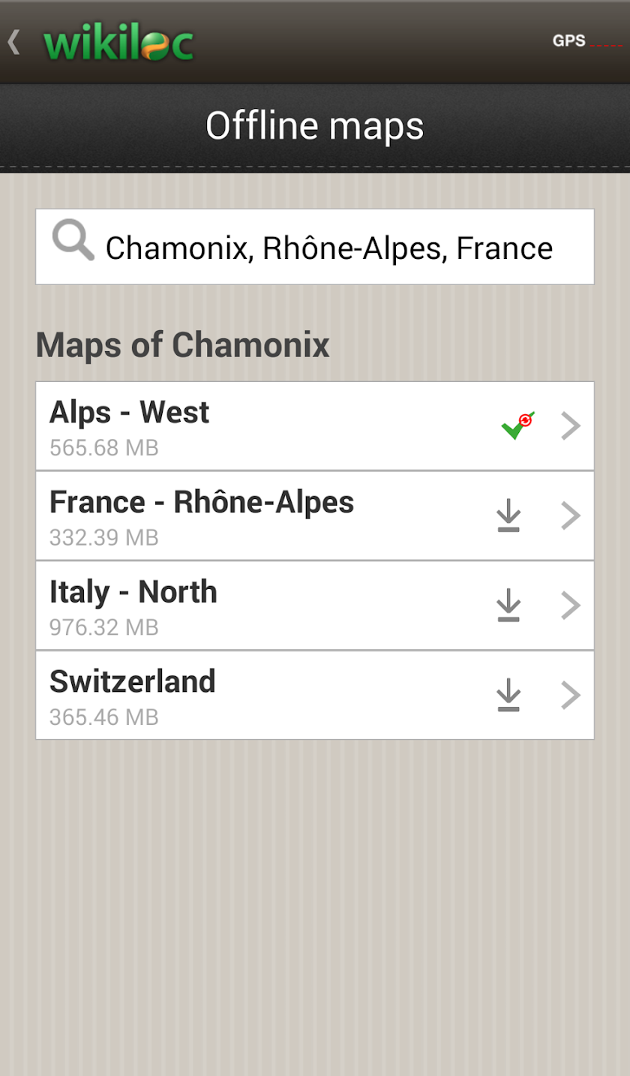Select the Switzerland map entry

315,696
